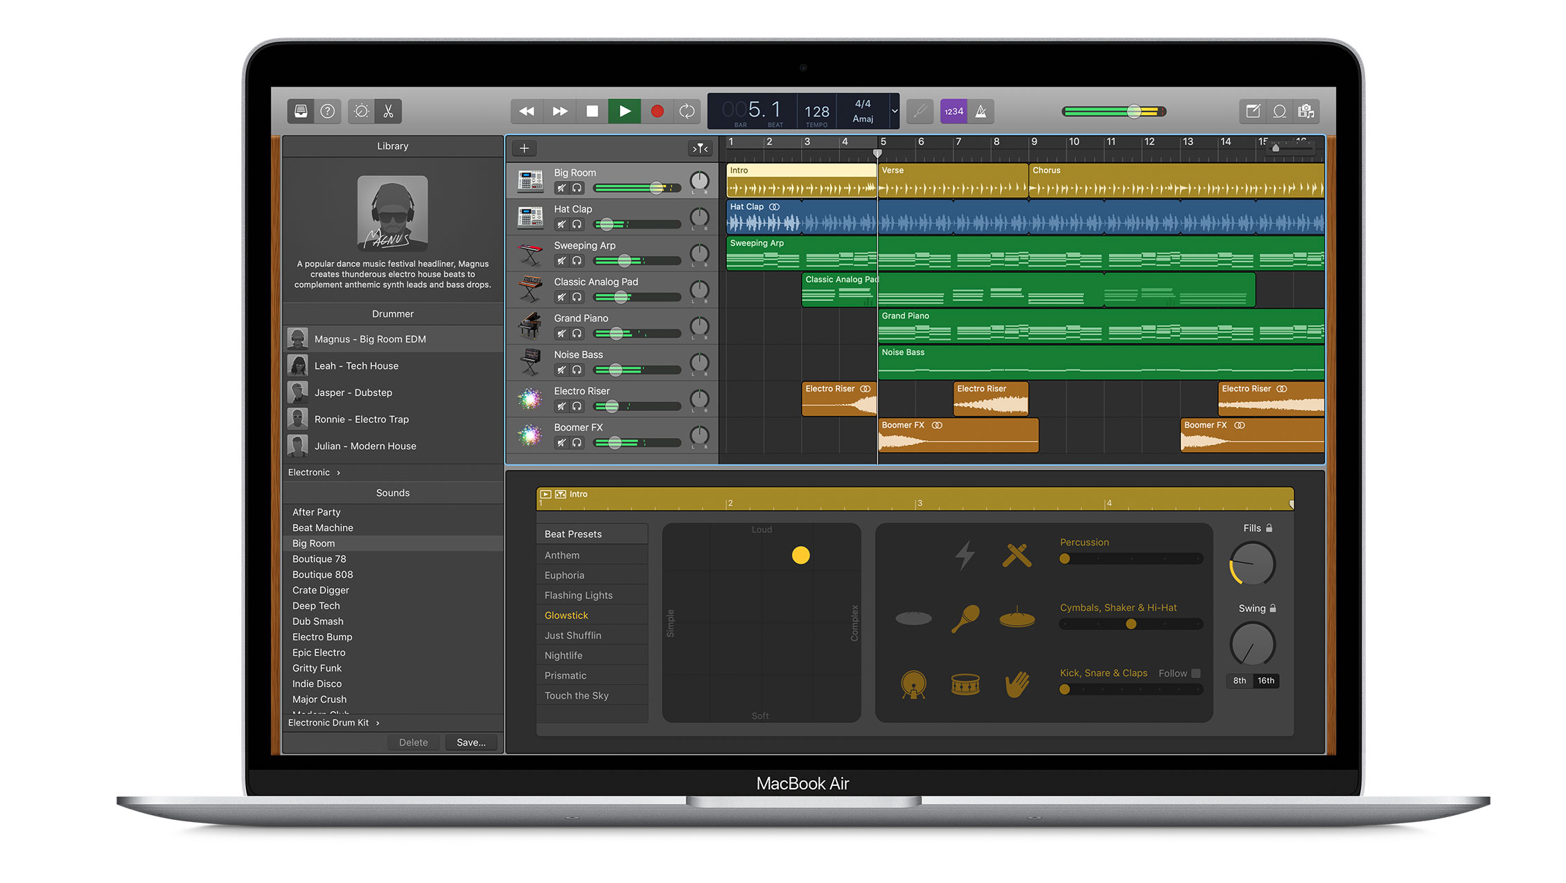Expand the Electronic genre chevron
This screenshot has width=1566, height=883.
[x=338, y=473]
